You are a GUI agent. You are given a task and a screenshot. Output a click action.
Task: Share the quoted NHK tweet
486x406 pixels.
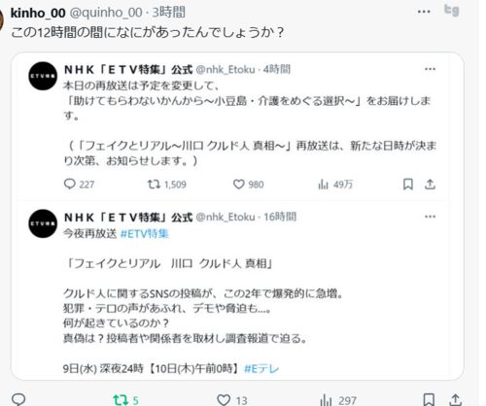[x=430, y=185]
